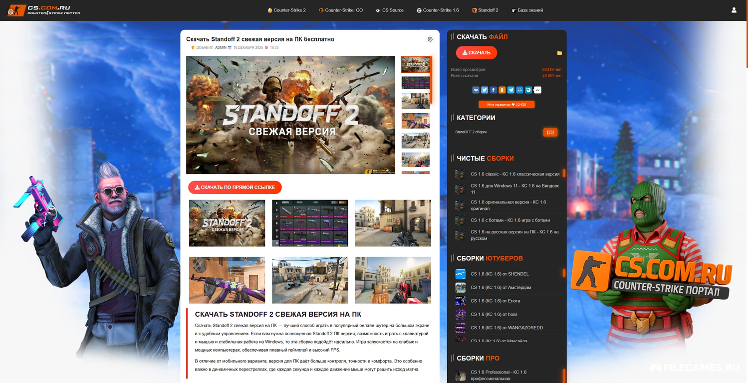This screenshot has height=383, width=748.
Task: Click Скачать по прямой ссылке button
Action: click(235, 188)
